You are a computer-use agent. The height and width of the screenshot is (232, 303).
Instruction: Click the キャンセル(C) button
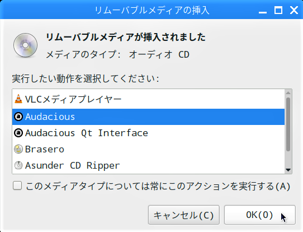[x=184, y=215]
